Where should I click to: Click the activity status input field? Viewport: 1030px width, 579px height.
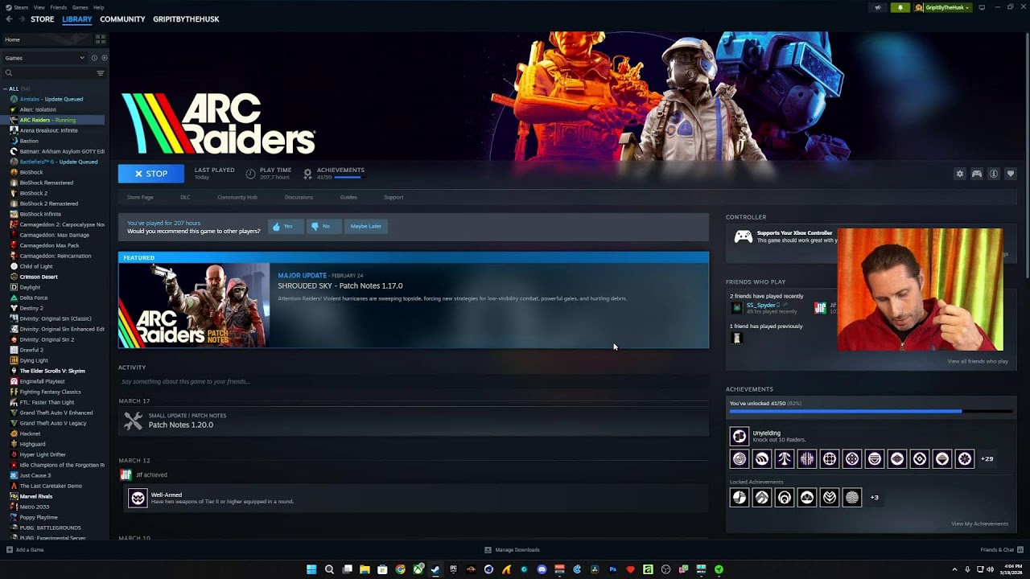413,382
